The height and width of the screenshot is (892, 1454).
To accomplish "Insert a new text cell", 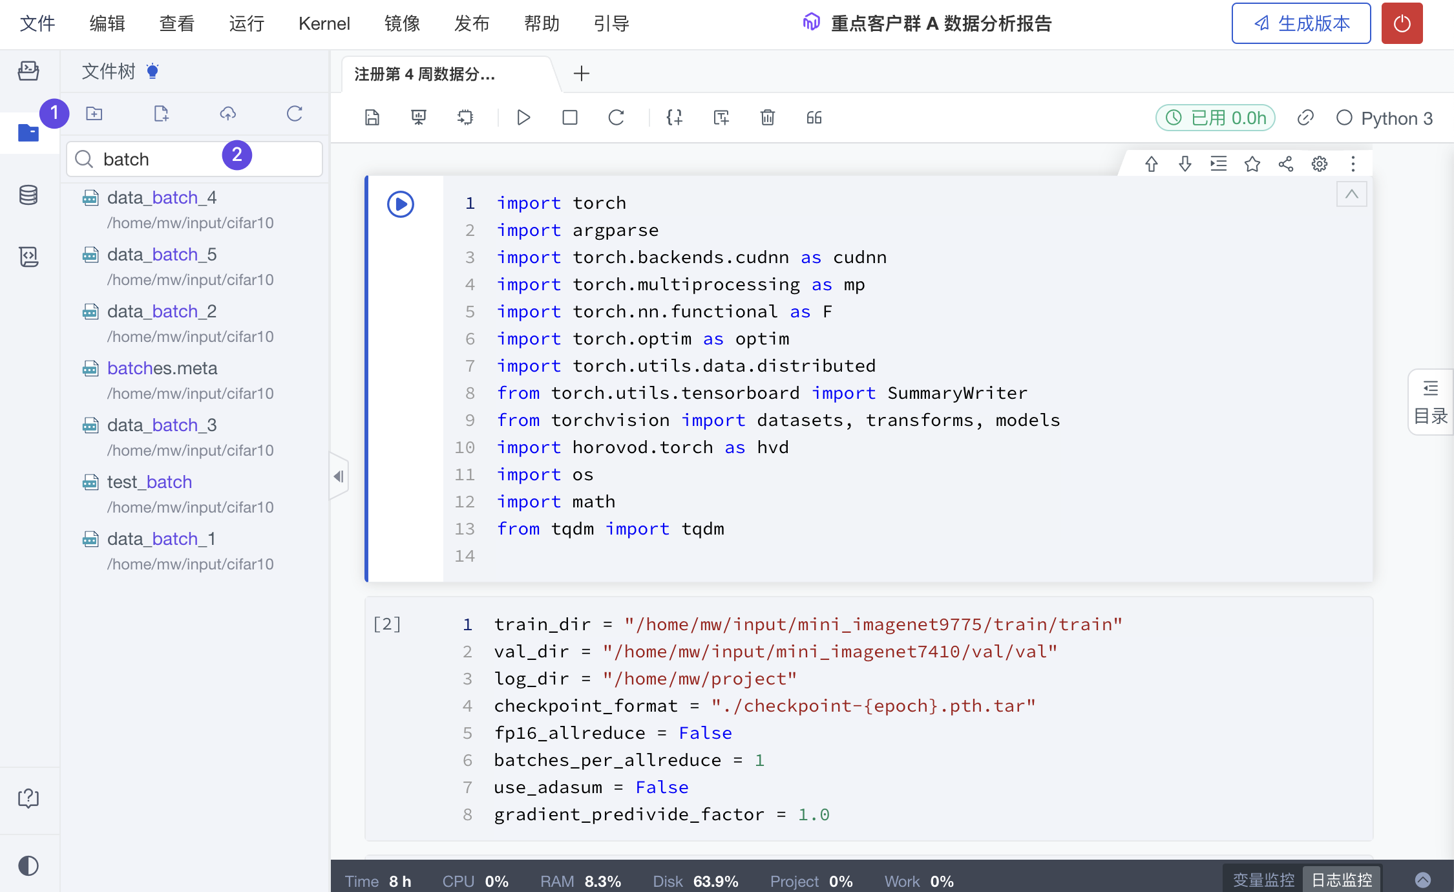I will [x=720, y=118].
